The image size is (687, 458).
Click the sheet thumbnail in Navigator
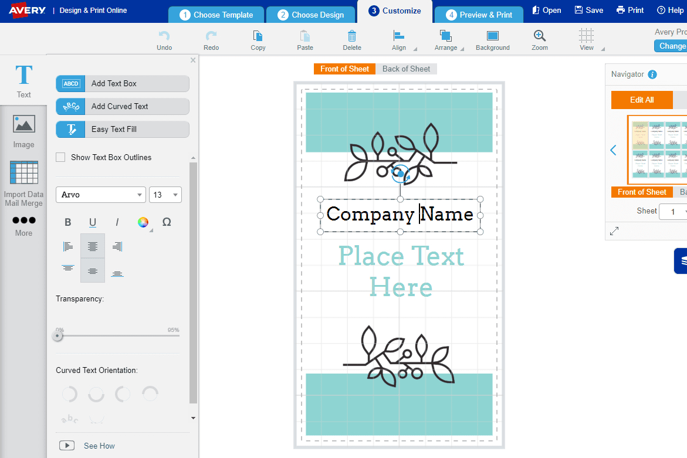click(x=657, y=149)
